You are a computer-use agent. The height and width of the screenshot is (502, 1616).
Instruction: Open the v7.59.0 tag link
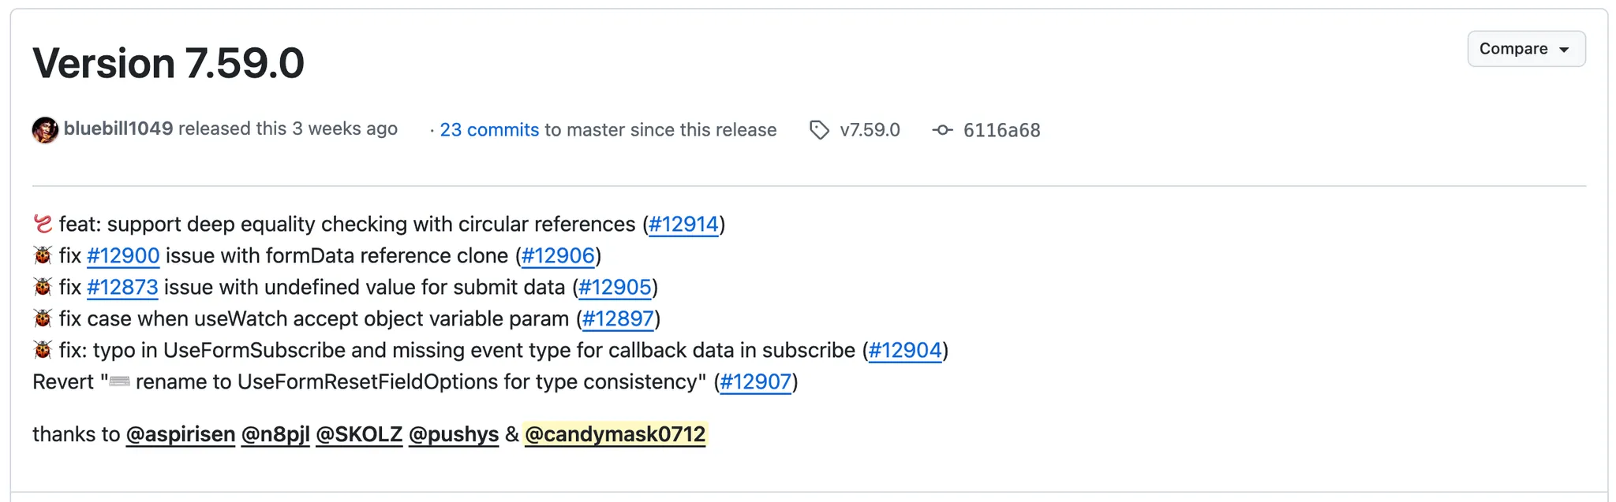click(870, 130)
